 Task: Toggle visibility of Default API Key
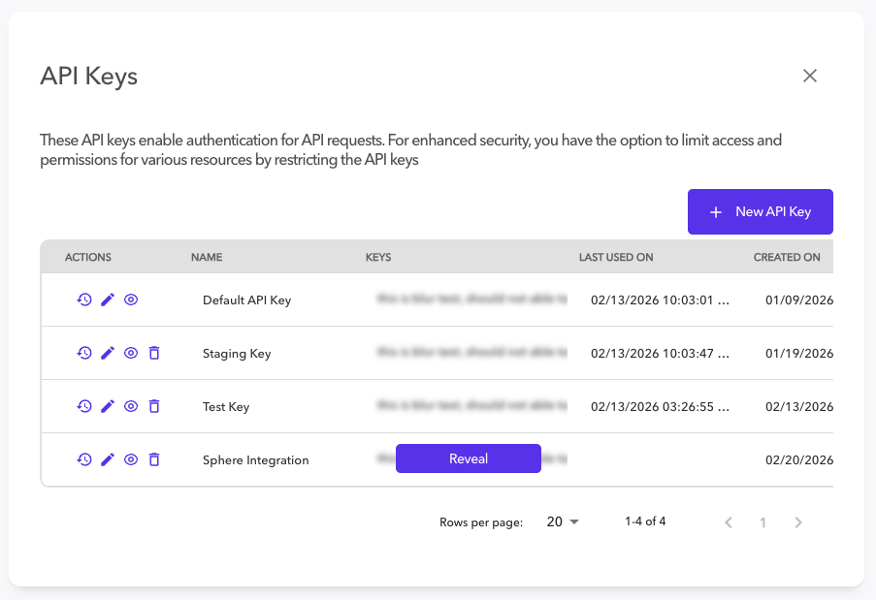tap(131, 300)
